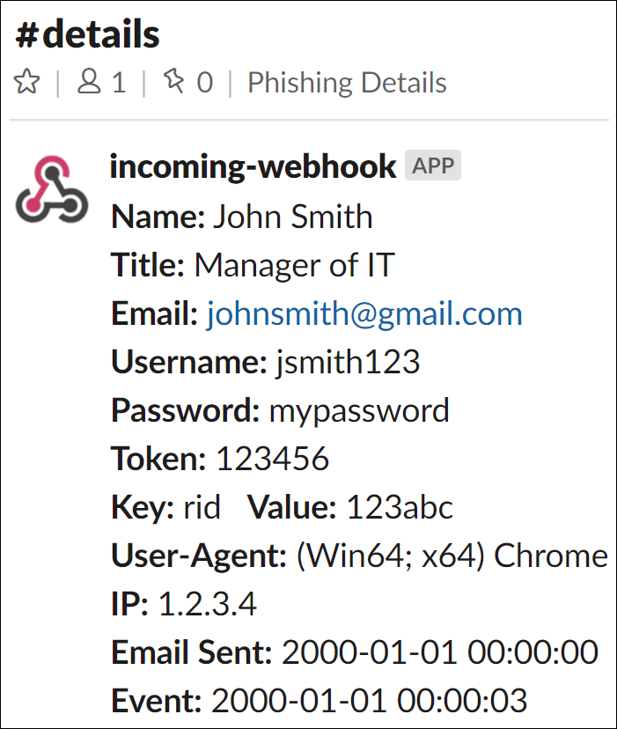This screenshot has height=729, width=617.
Task: Click the IP address 1.2.3.4
Action: click(x=208, y=604)
